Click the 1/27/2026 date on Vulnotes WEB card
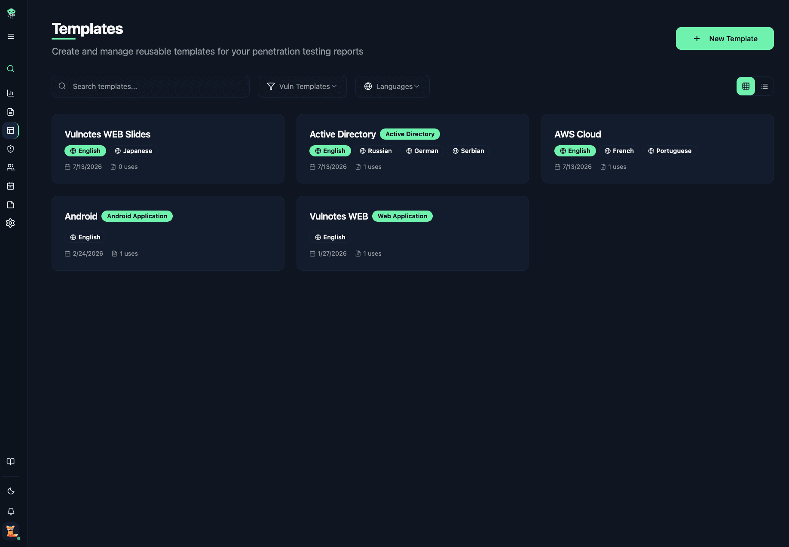This screenshot has width=789, height=547. coord(332,254)
